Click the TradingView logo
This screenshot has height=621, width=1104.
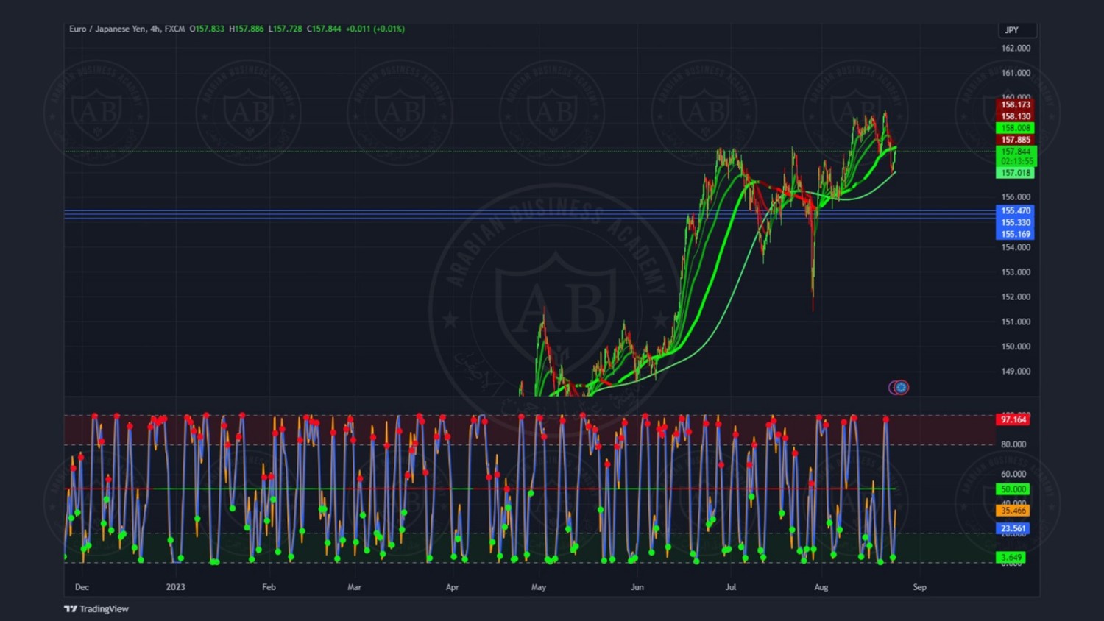tap(71, 608)
